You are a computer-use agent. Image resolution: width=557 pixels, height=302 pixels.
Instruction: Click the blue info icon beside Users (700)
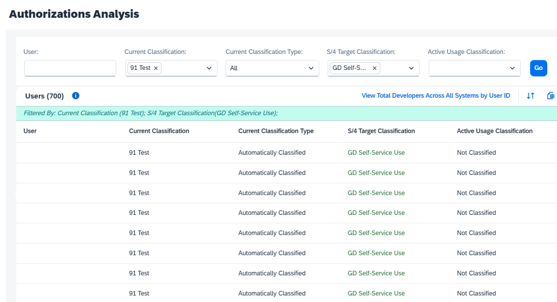(x=76, y=96)
